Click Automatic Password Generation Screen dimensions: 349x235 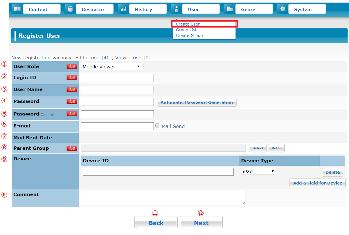[x=197, y=102]
